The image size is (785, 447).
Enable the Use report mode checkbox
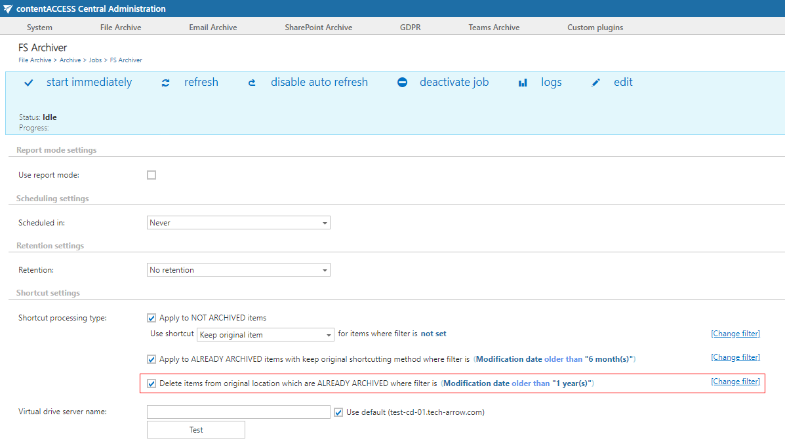pos(151,175)
